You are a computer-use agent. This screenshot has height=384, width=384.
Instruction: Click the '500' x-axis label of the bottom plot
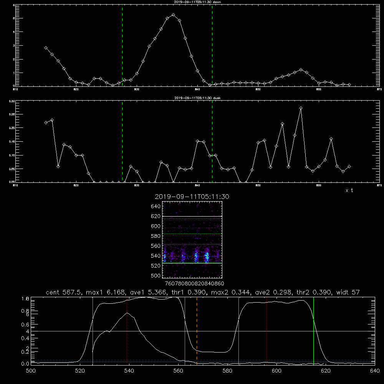point(31,371)
